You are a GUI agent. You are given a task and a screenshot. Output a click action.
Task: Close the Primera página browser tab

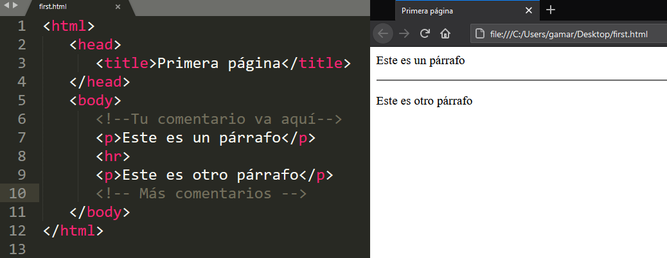(529, 10)
